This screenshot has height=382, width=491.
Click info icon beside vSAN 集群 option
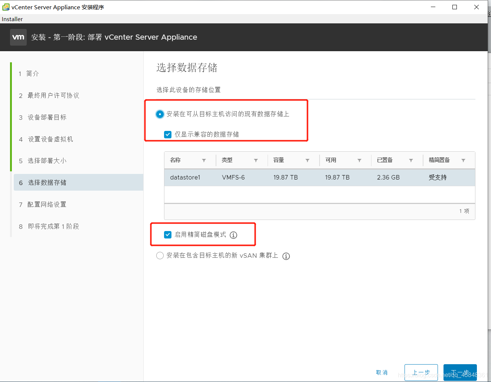pos(286,256)
